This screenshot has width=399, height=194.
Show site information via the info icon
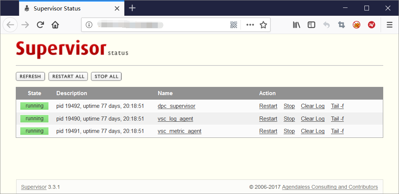pyautogui.click(x=89, y=25)
